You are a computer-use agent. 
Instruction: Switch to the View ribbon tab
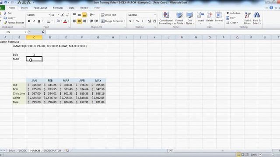(97, 8)
